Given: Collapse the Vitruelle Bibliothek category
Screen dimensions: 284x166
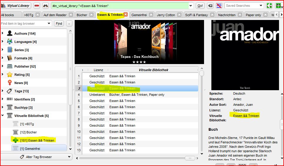Looking at the screenshot, I should (x=3, y=115).
